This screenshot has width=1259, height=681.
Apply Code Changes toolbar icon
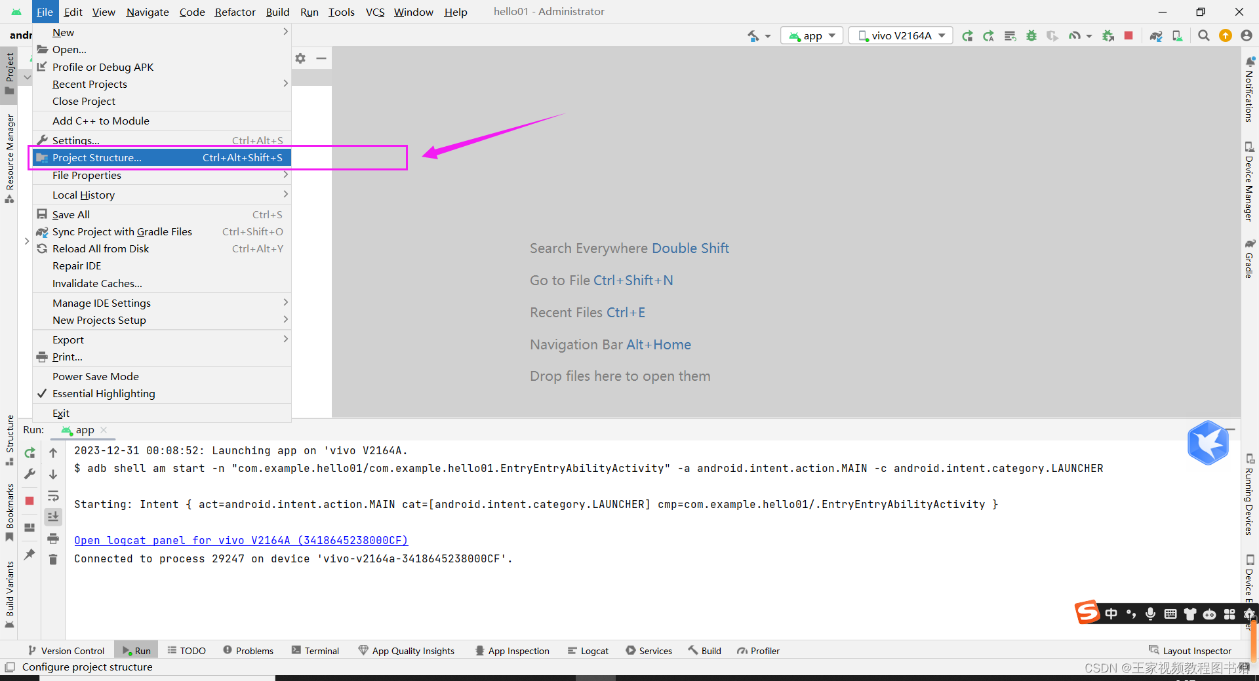(x=1010, y=35)
